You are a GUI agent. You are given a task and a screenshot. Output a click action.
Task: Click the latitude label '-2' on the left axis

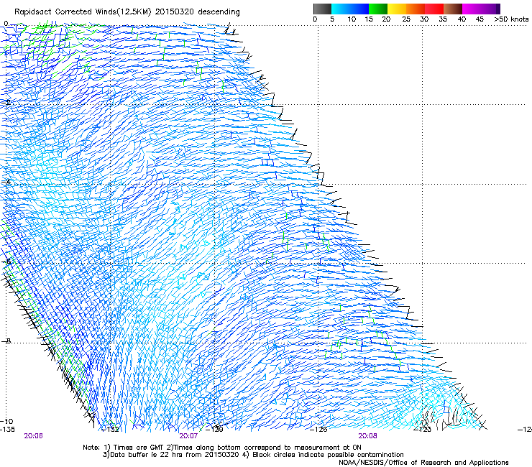6,103
